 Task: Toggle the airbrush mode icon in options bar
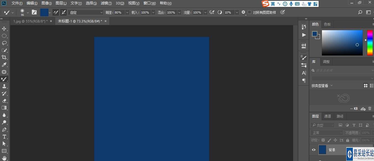point(212,12)
